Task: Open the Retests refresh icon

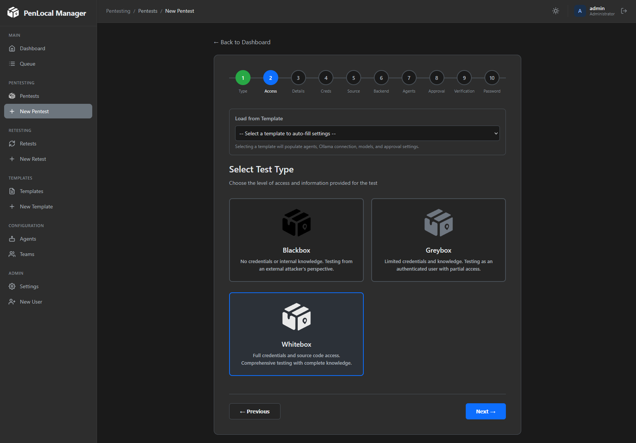Action: (12, 144)
